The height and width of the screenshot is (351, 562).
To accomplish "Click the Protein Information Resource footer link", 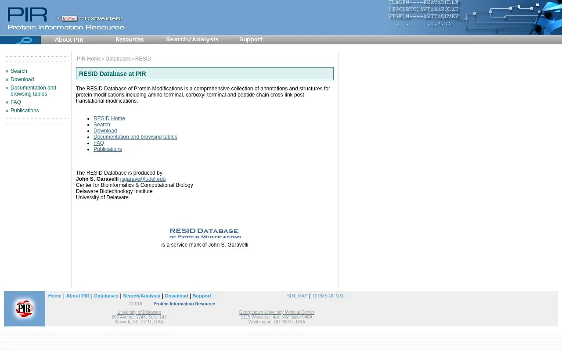I will click(x=184, y=304).
